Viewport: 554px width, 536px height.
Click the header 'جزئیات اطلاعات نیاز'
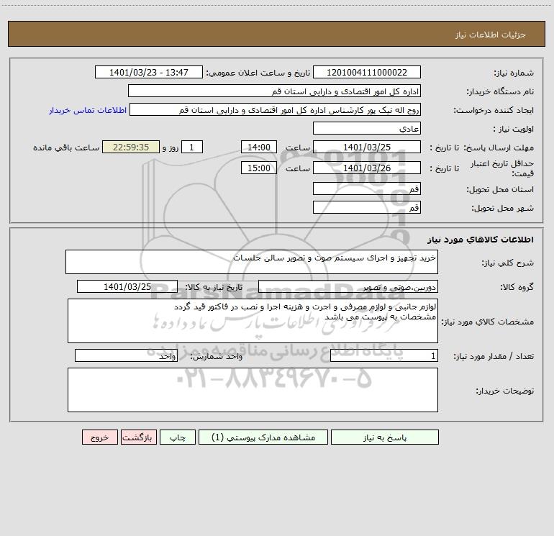pos(491,35)
